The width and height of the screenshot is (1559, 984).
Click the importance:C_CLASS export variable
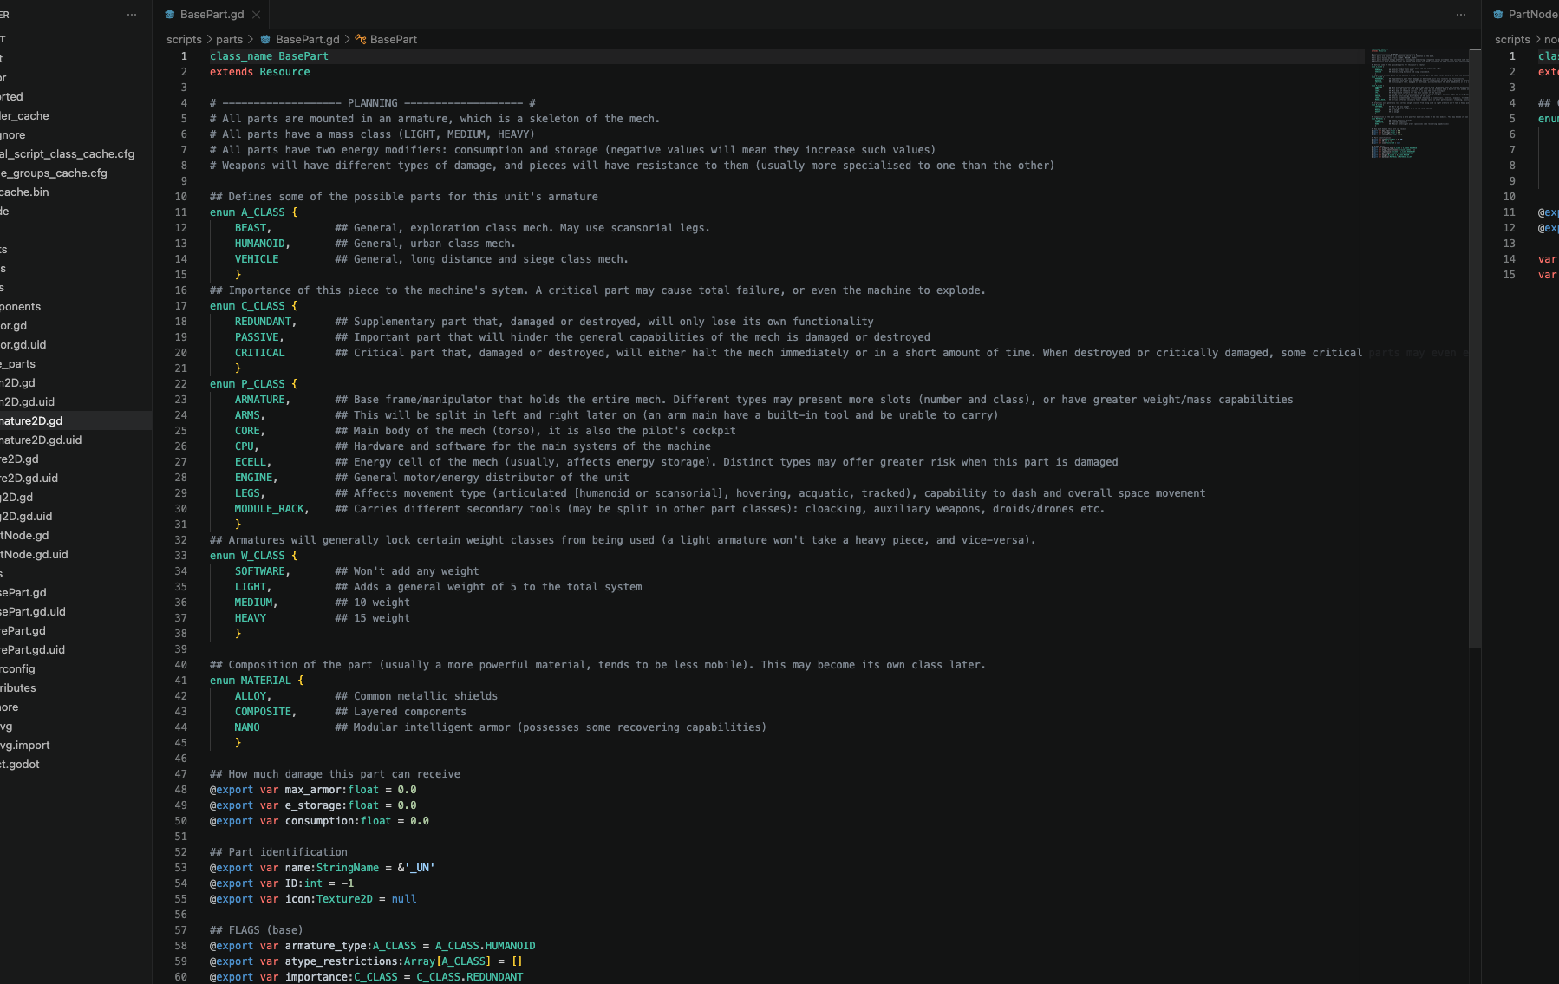366,977
